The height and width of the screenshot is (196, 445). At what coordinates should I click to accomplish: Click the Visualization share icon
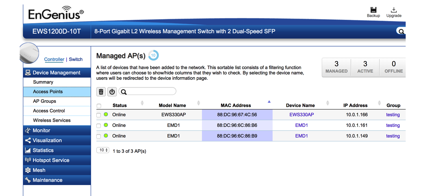pos(28,141)
